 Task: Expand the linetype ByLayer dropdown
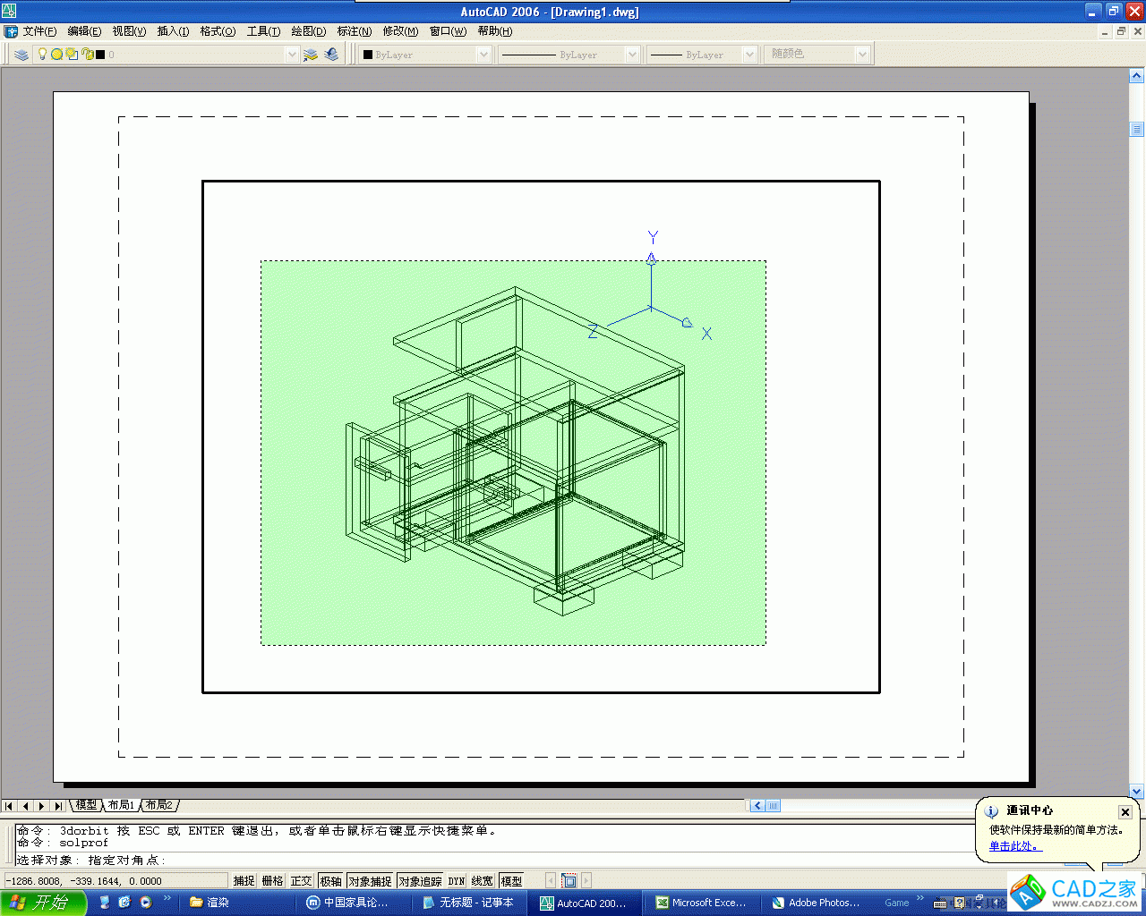click(x=633, y=54)
